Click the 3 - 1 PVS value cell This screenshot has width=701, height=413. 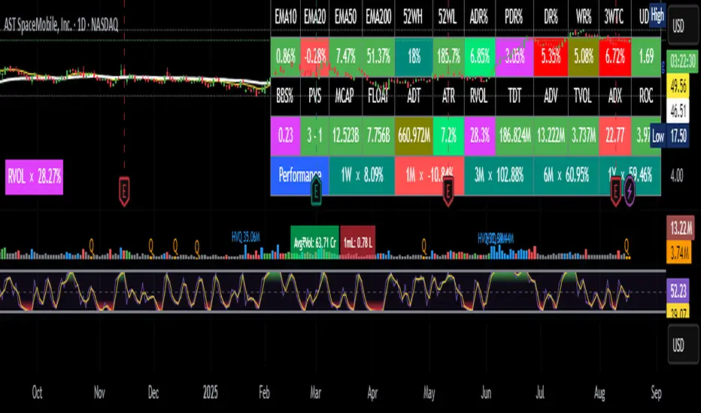314,136
